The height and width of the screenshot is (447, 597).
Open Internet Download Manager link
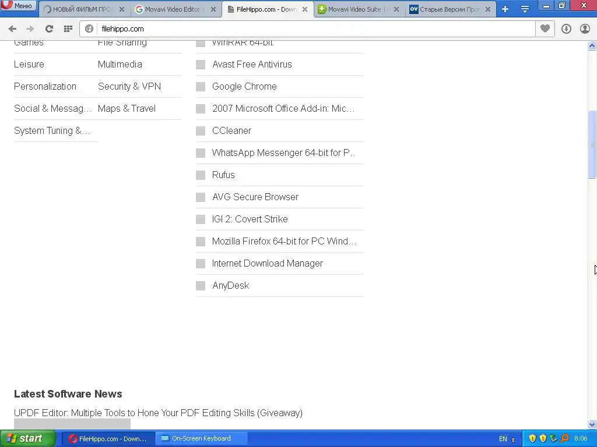coord(267,263)
